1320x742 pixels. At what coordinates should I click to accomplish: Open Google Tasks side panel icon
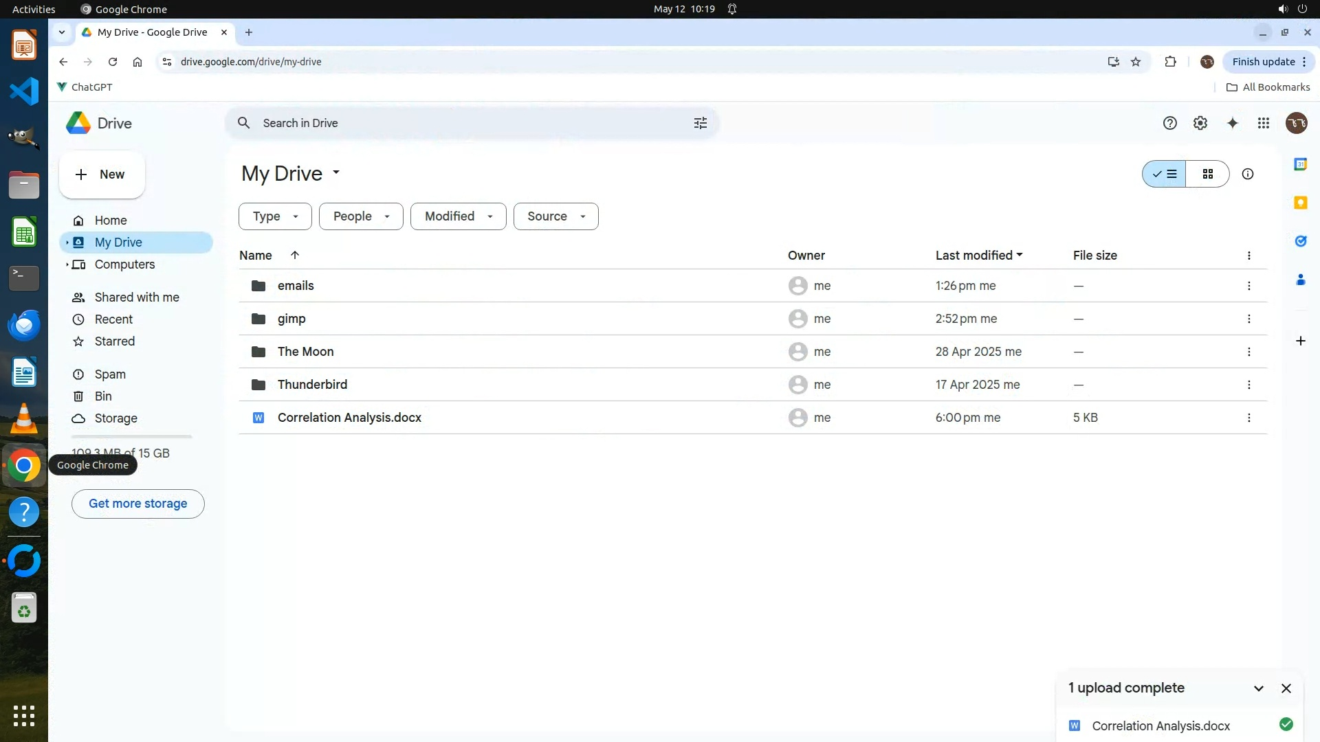(x=1300, y=241)
